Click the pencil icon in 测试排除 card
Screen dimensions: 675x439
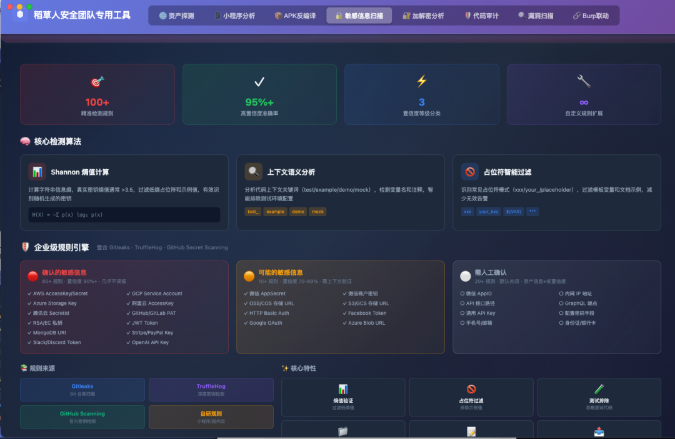[599, 389]
